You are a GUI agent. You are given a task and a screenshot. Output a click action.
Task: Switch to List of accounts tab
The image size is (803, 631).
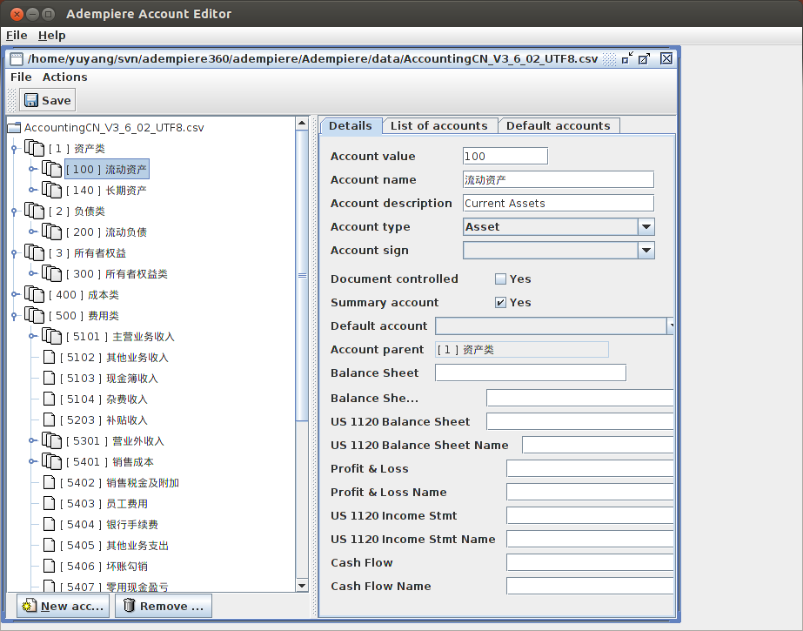coord(439,126)
